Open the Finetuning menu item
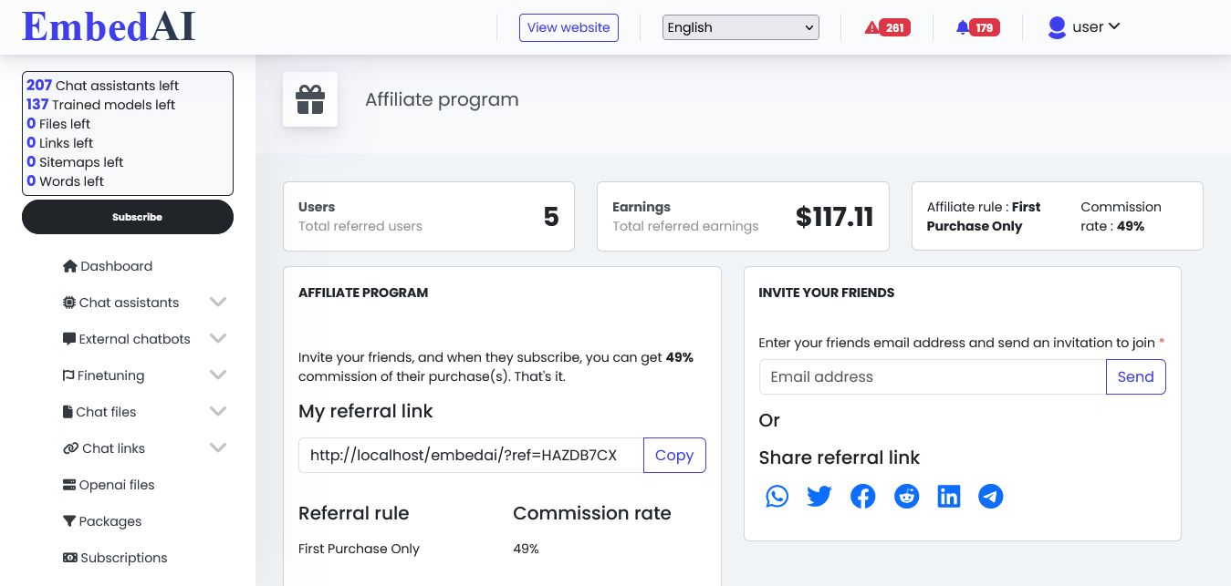The image size is (1231, 586). coord(103,375)
